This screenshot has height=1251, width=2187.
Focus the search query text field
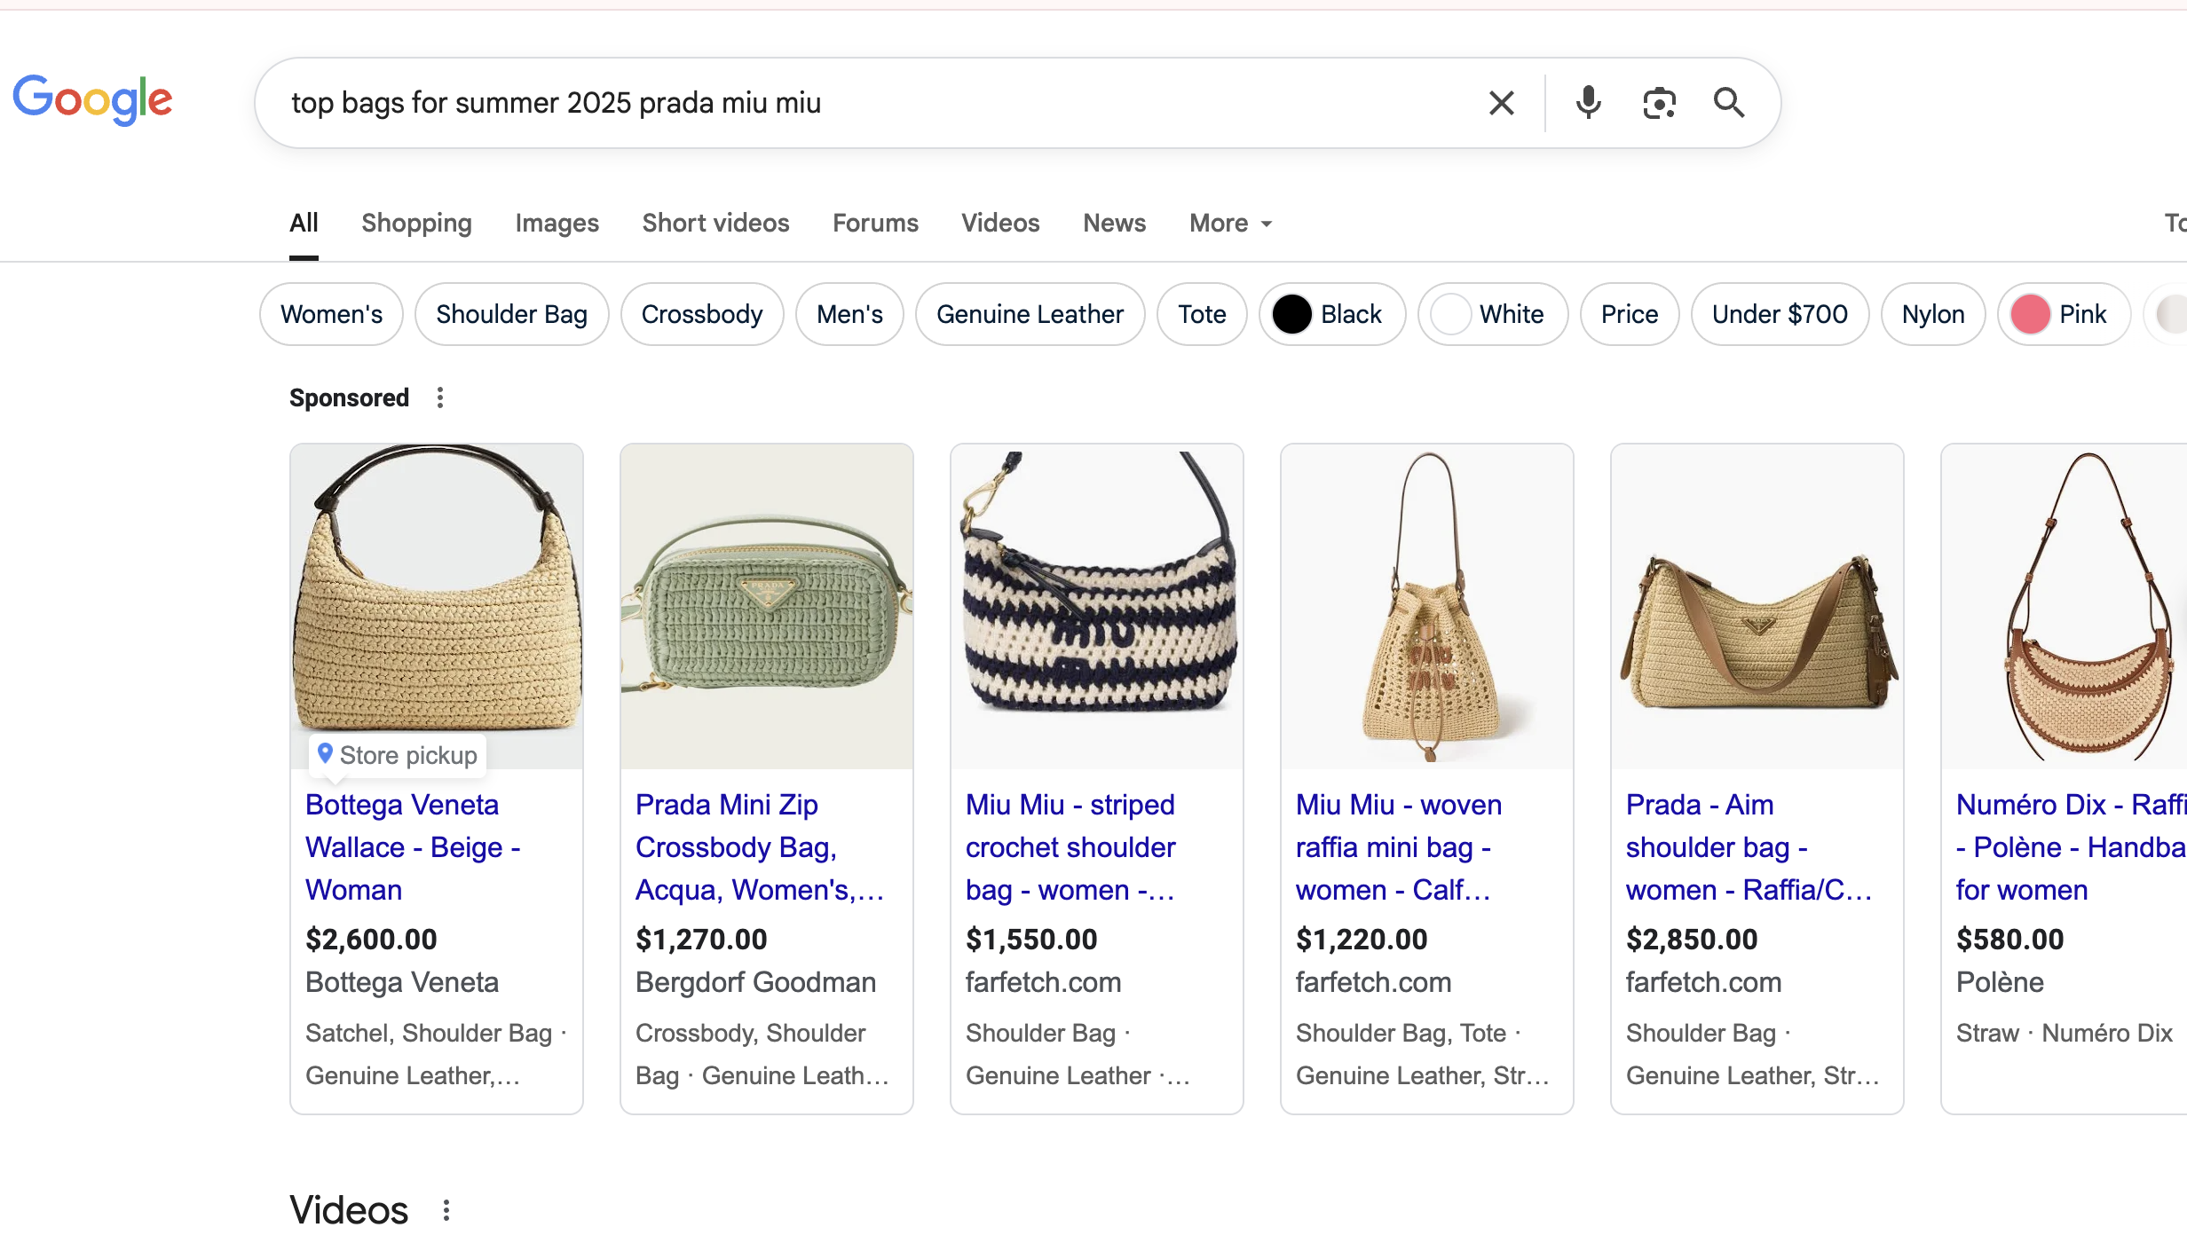[870, 103]
